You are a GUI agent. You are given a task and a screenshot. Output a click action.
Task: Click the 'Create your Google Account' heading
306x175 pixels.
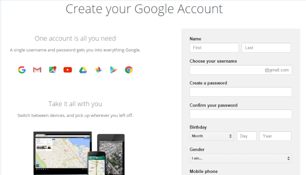coord(144,9)
